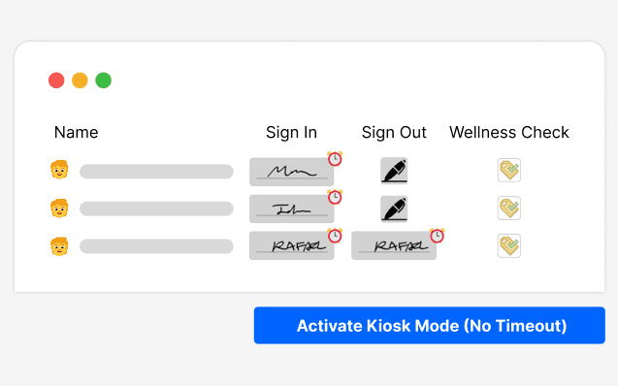Viewport: 618px width, 386px height.
Task: Click the third row child avatar
Action: click(x=59, y=246)
